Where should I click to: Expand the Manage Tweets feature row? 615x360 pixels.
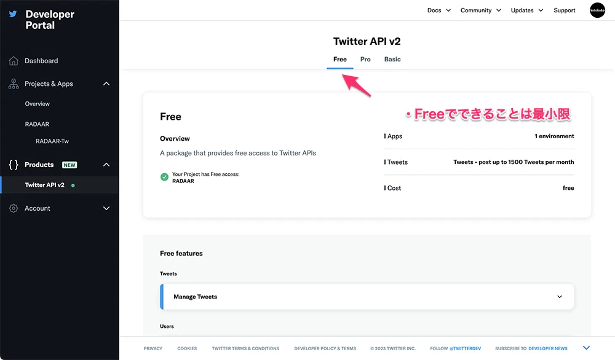click(x=559, y=297)
